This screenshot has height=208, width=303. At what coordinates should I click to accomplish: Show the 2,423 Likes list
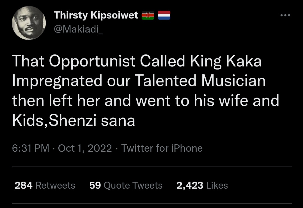click(x=202, y=185)
